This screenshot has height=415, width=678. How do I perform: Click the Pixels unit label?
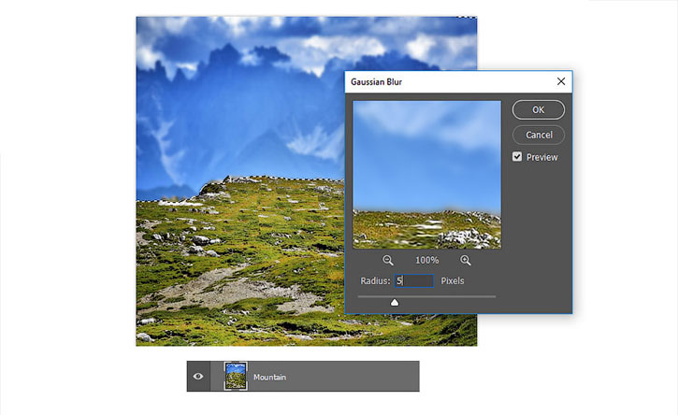[x=453, y=281]
